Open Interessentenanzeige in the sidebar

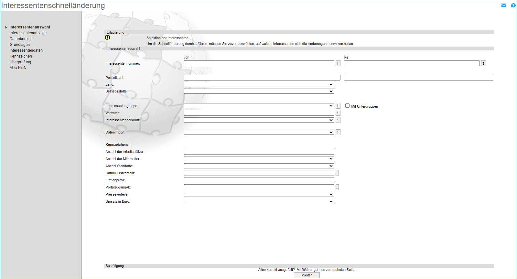[28, 33]
